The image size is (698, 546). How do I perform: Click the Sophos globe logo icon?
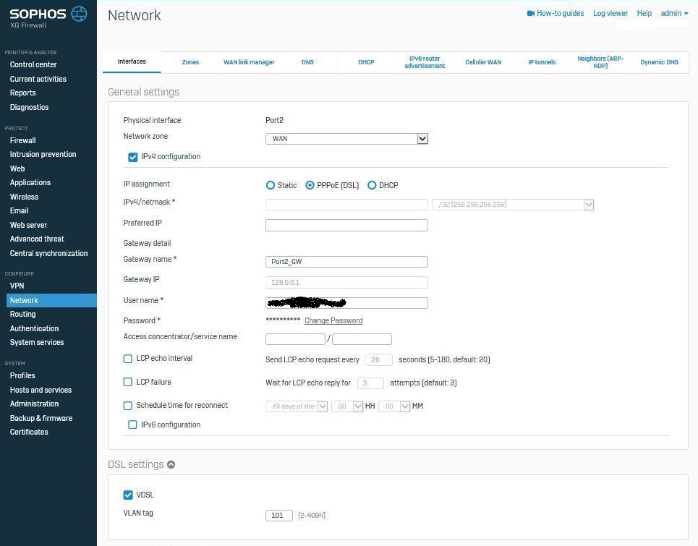pyautogui.click(x=79, y=13)
